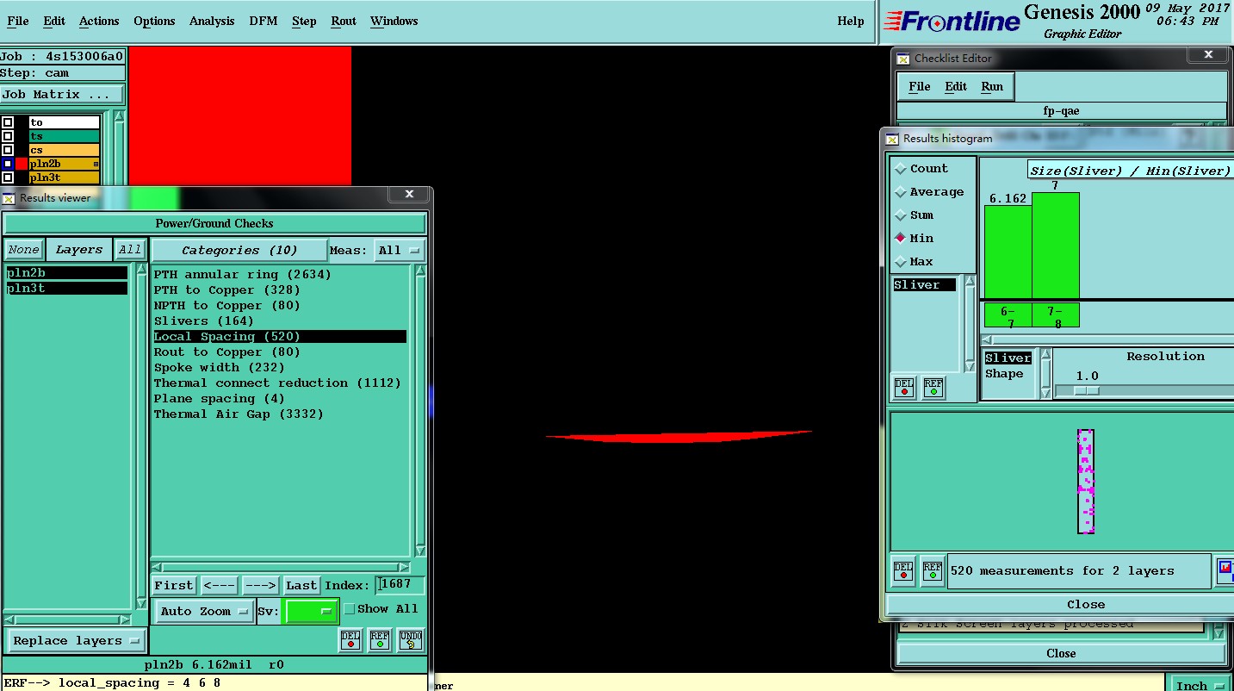Click Categories (10) header button
Image resolution: width=1234 pixels, height=691 pixels.
coord(239,250)
